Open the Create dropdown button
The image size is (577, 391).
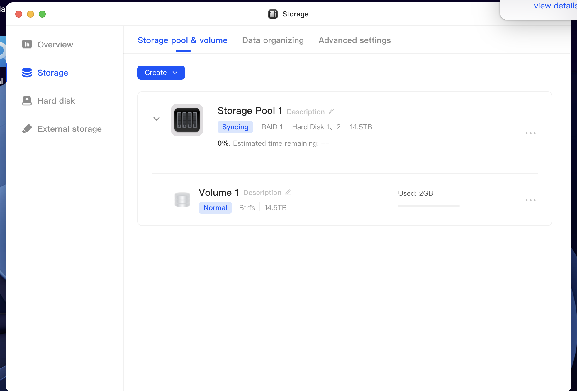(x=161, y=73)
